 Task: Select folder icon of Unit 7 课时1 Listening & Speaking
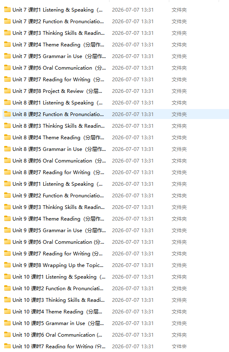pyautogui.click(x=7, y=10)
